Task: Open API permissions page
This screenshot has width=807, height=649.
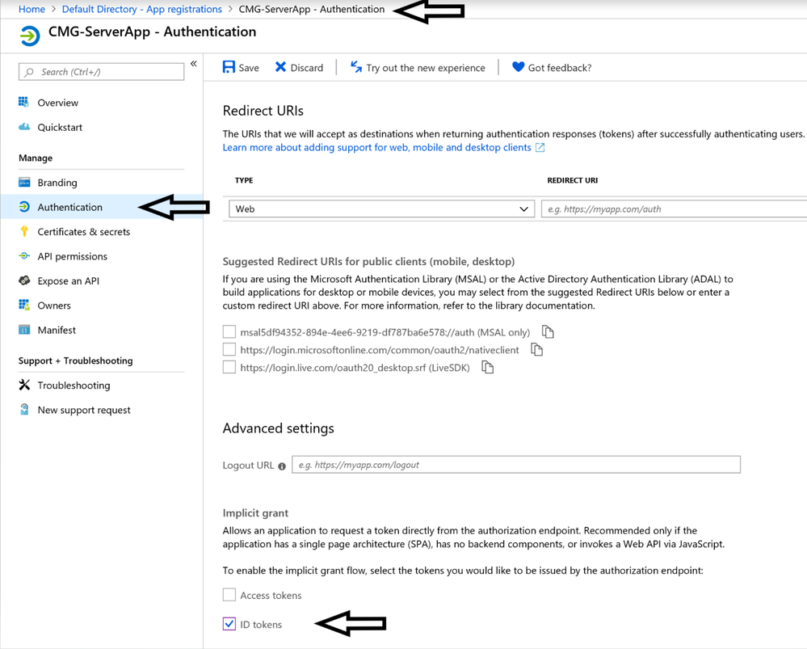Action: [x=73, y=256]
